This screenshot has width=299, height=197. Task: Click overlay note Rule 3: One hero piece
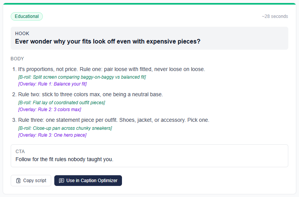(52, 135)
